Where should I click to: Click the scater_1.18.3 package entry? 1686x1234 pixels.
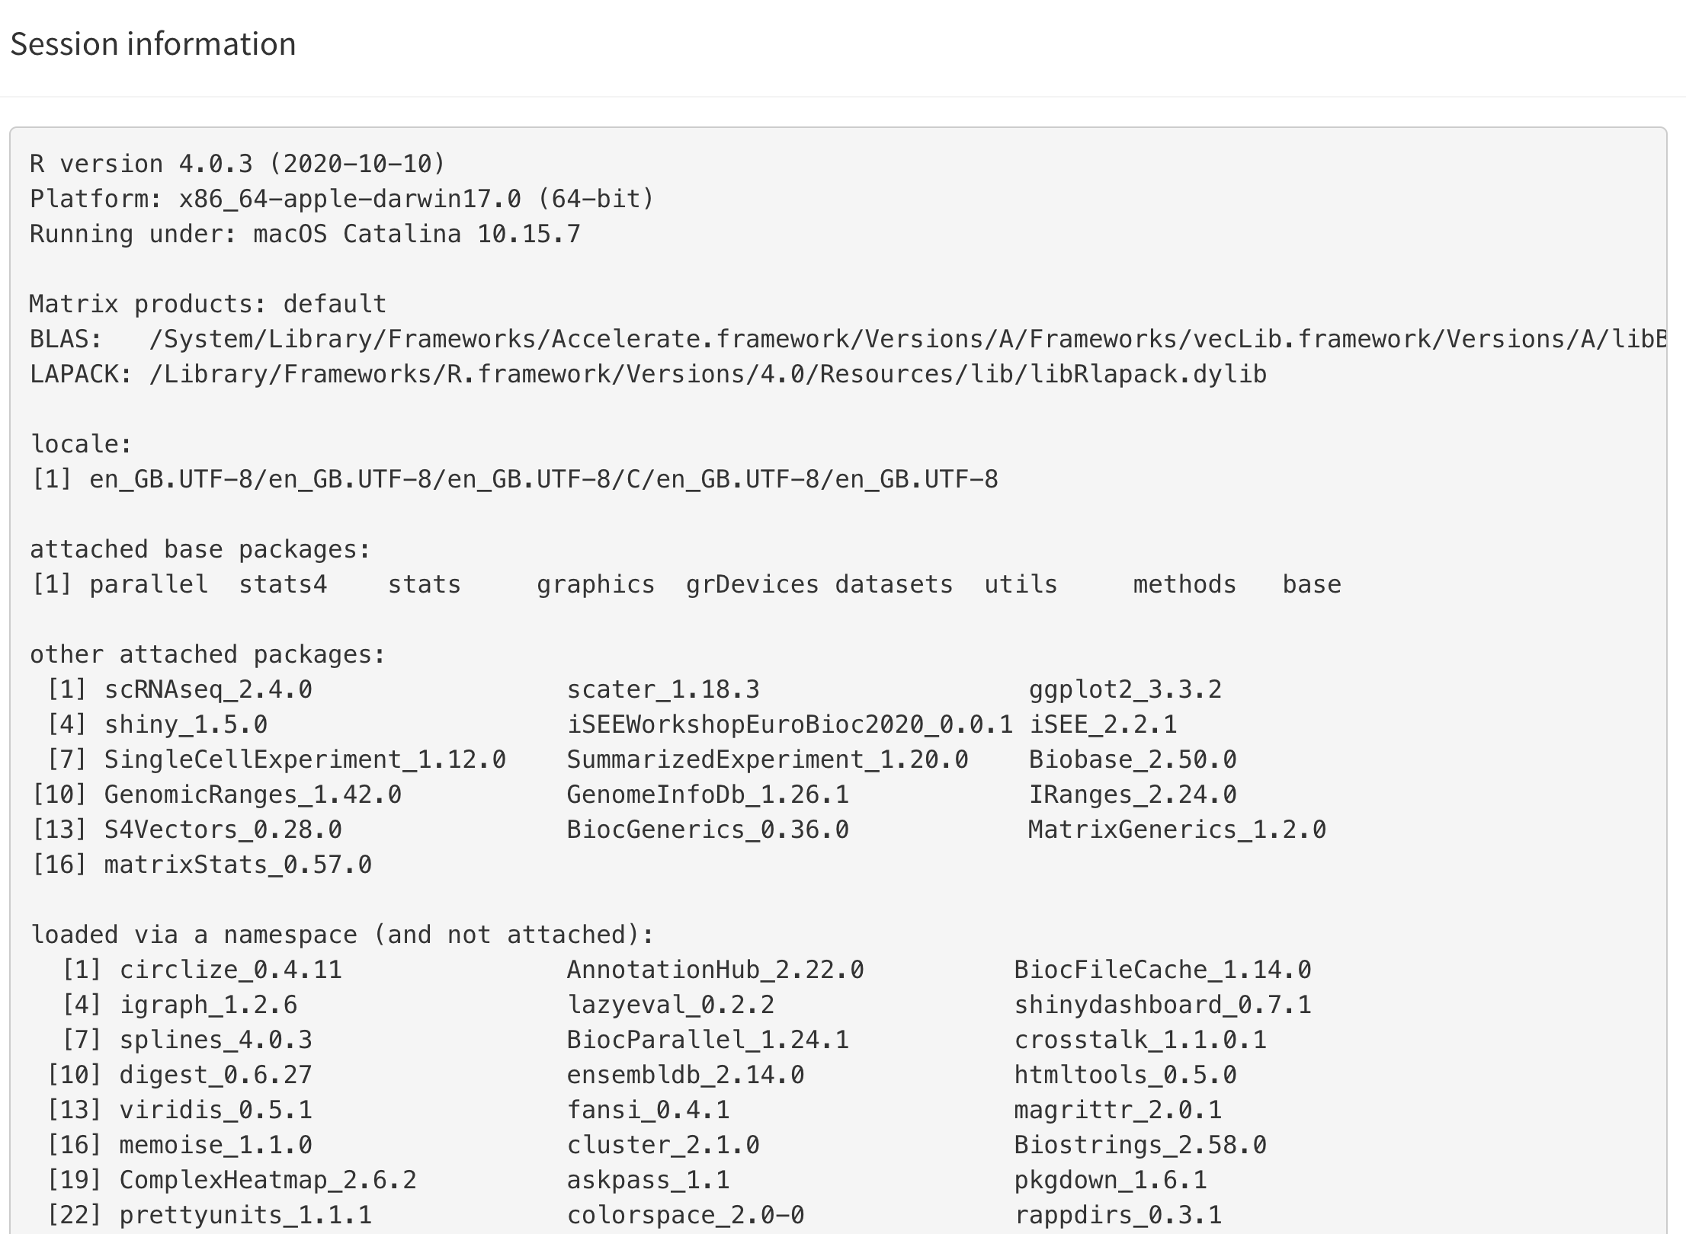pyautogui.click(x=663, y=689)
